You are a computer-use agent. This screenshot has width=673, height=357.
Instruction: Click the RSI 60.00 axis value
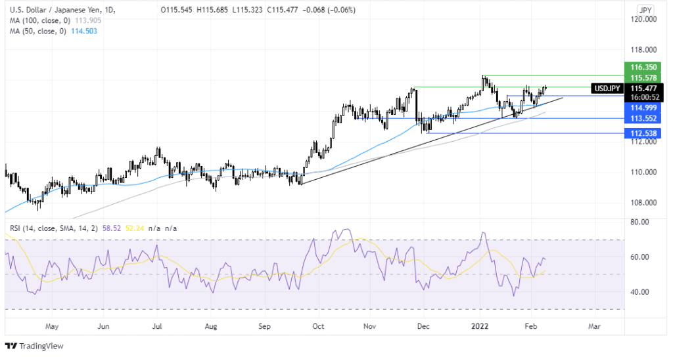639,257
